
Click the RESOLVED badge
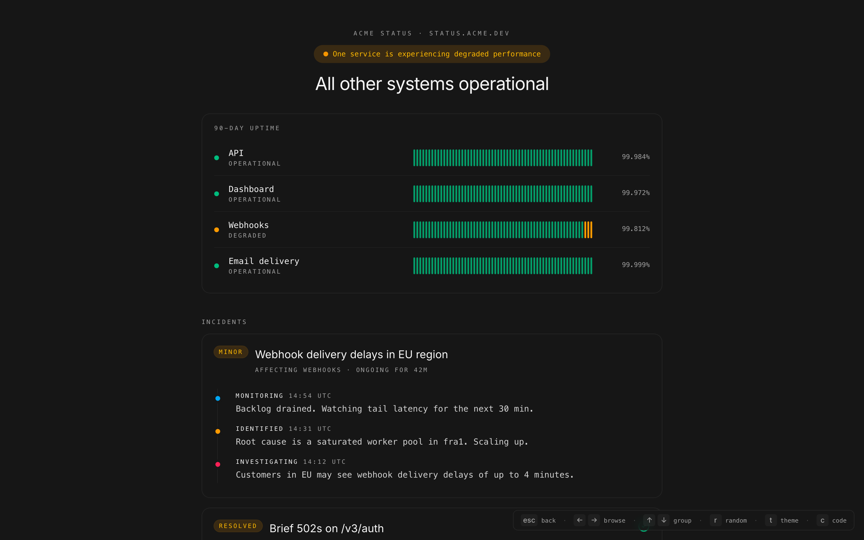[238, 526]
